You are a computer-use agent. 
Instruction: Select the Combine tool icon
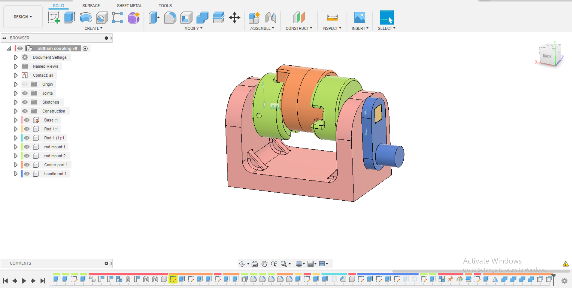pyautogui.click(x=202, y=18)
